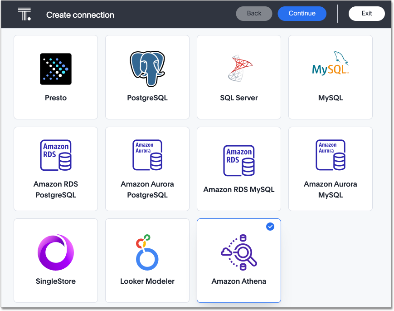Deselect the Amazon Athena checkmark
This screenshot has width=394, height=311.
coord(270,227)
